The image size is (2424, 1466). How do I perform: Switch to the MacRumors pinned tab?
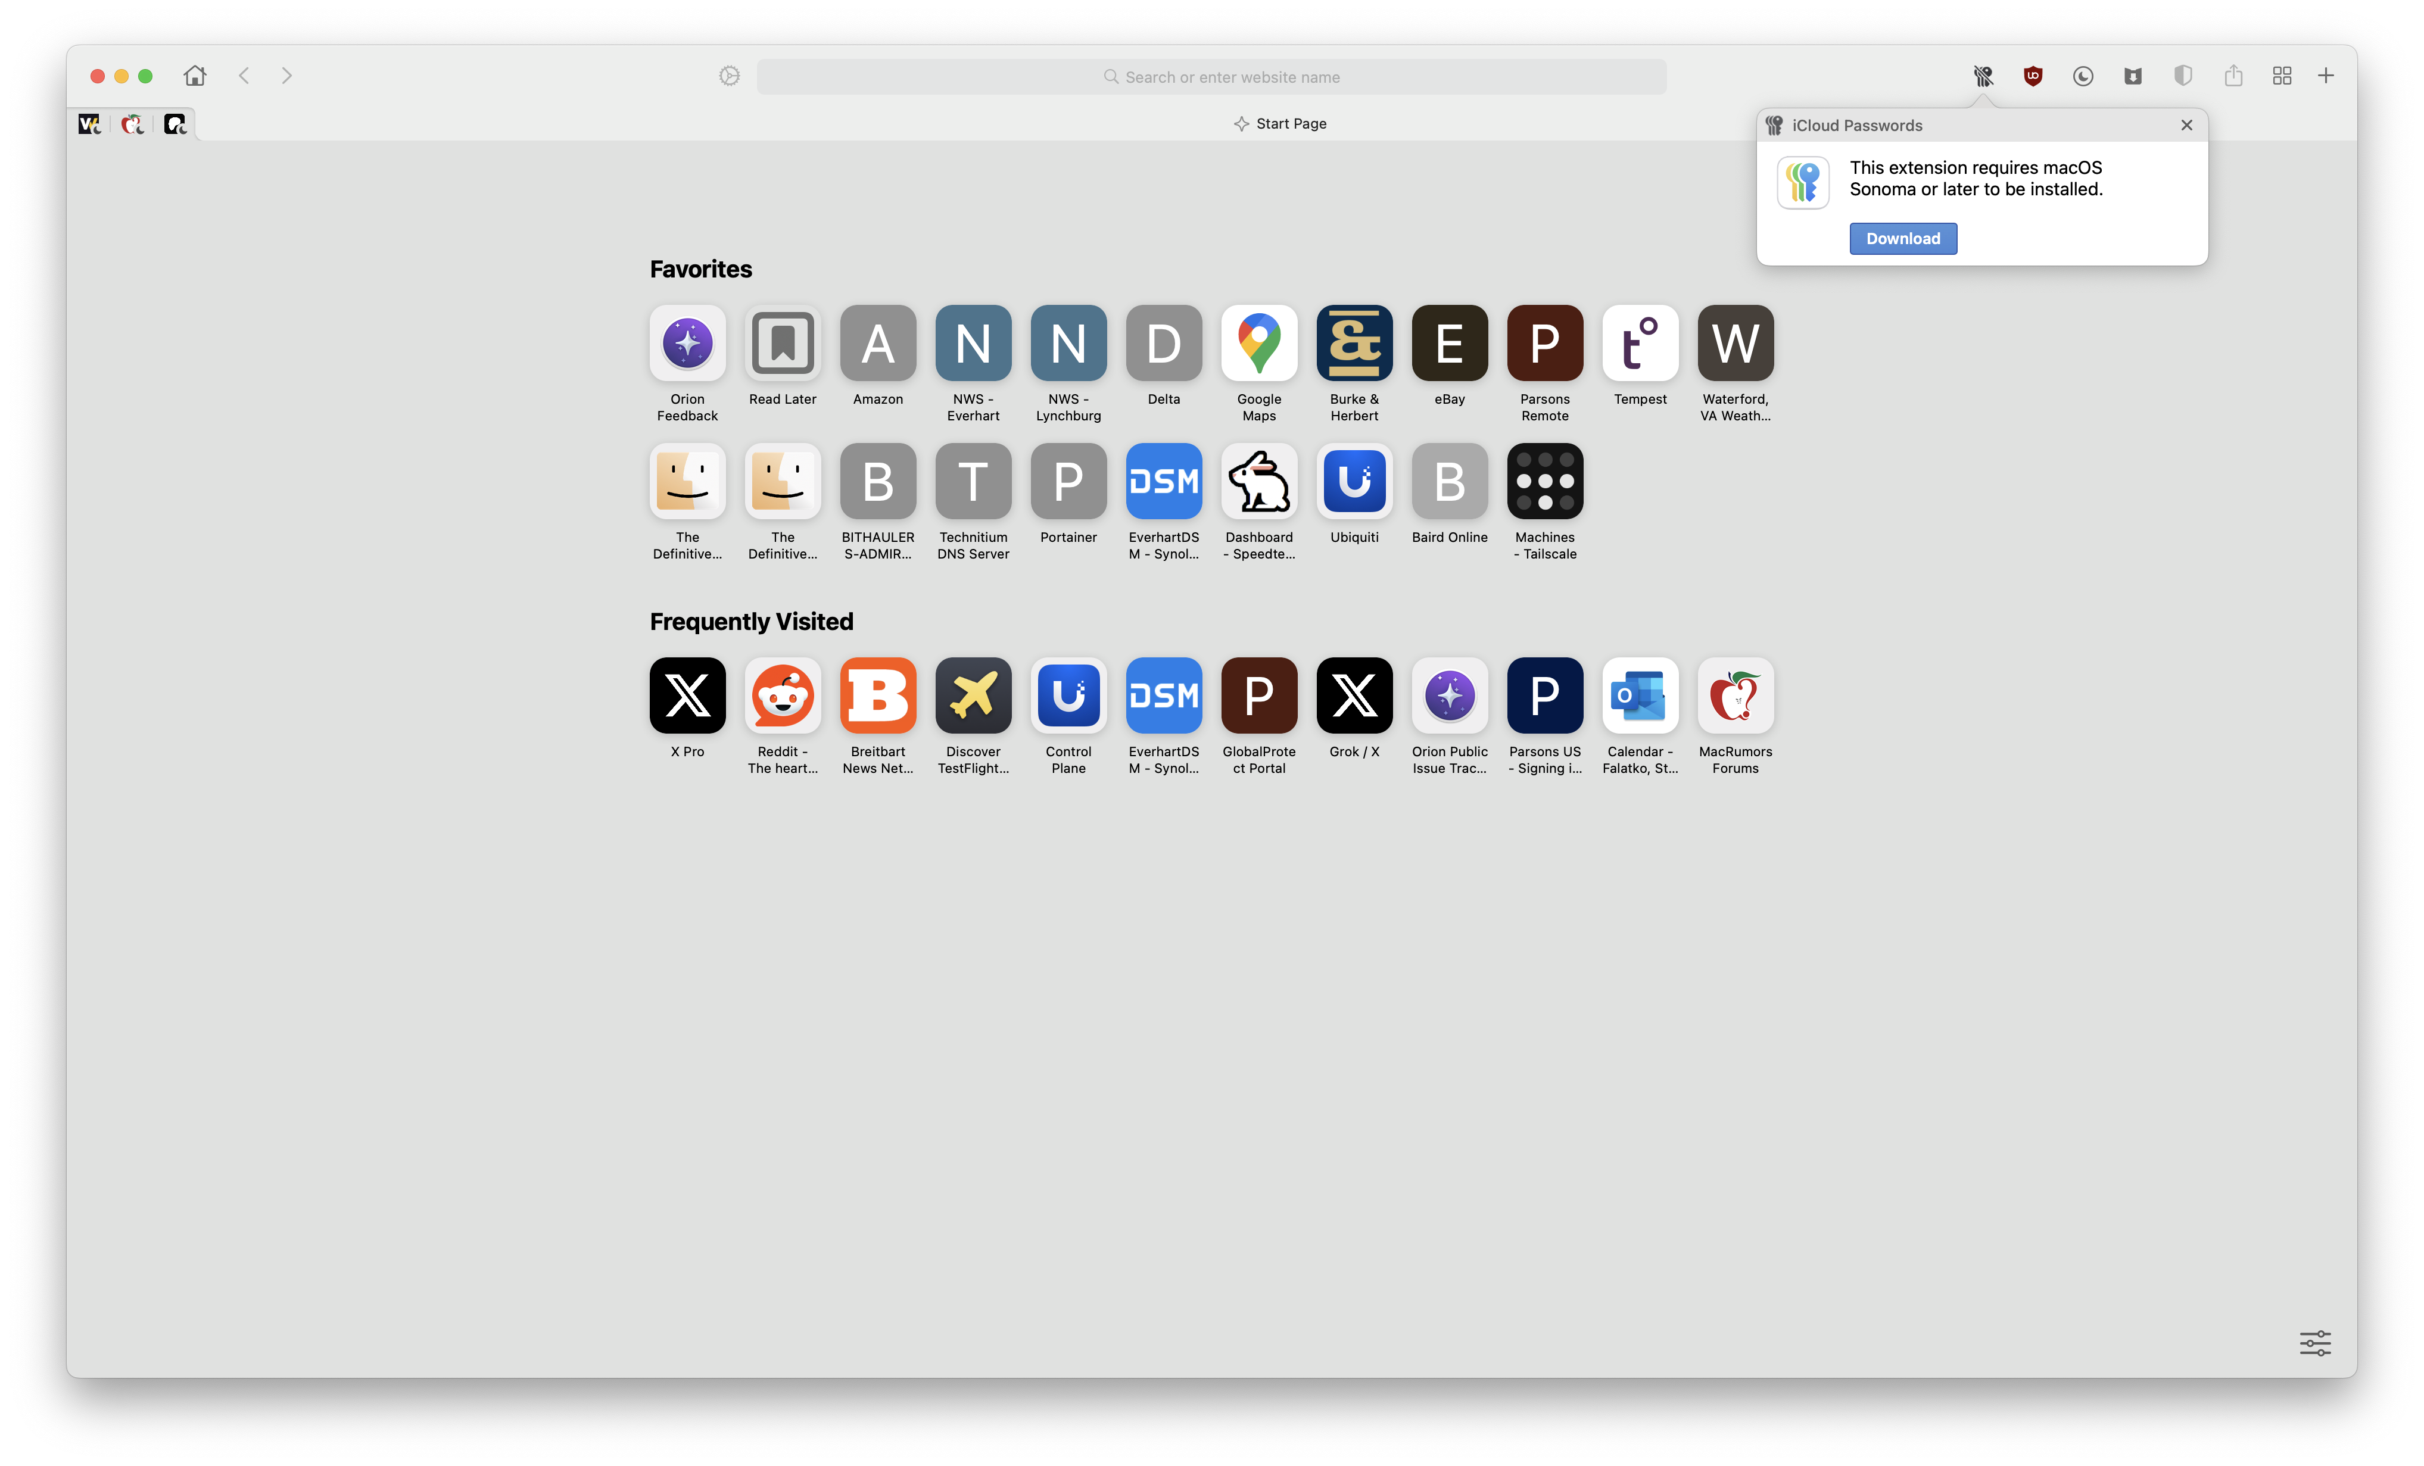[133, 124]
